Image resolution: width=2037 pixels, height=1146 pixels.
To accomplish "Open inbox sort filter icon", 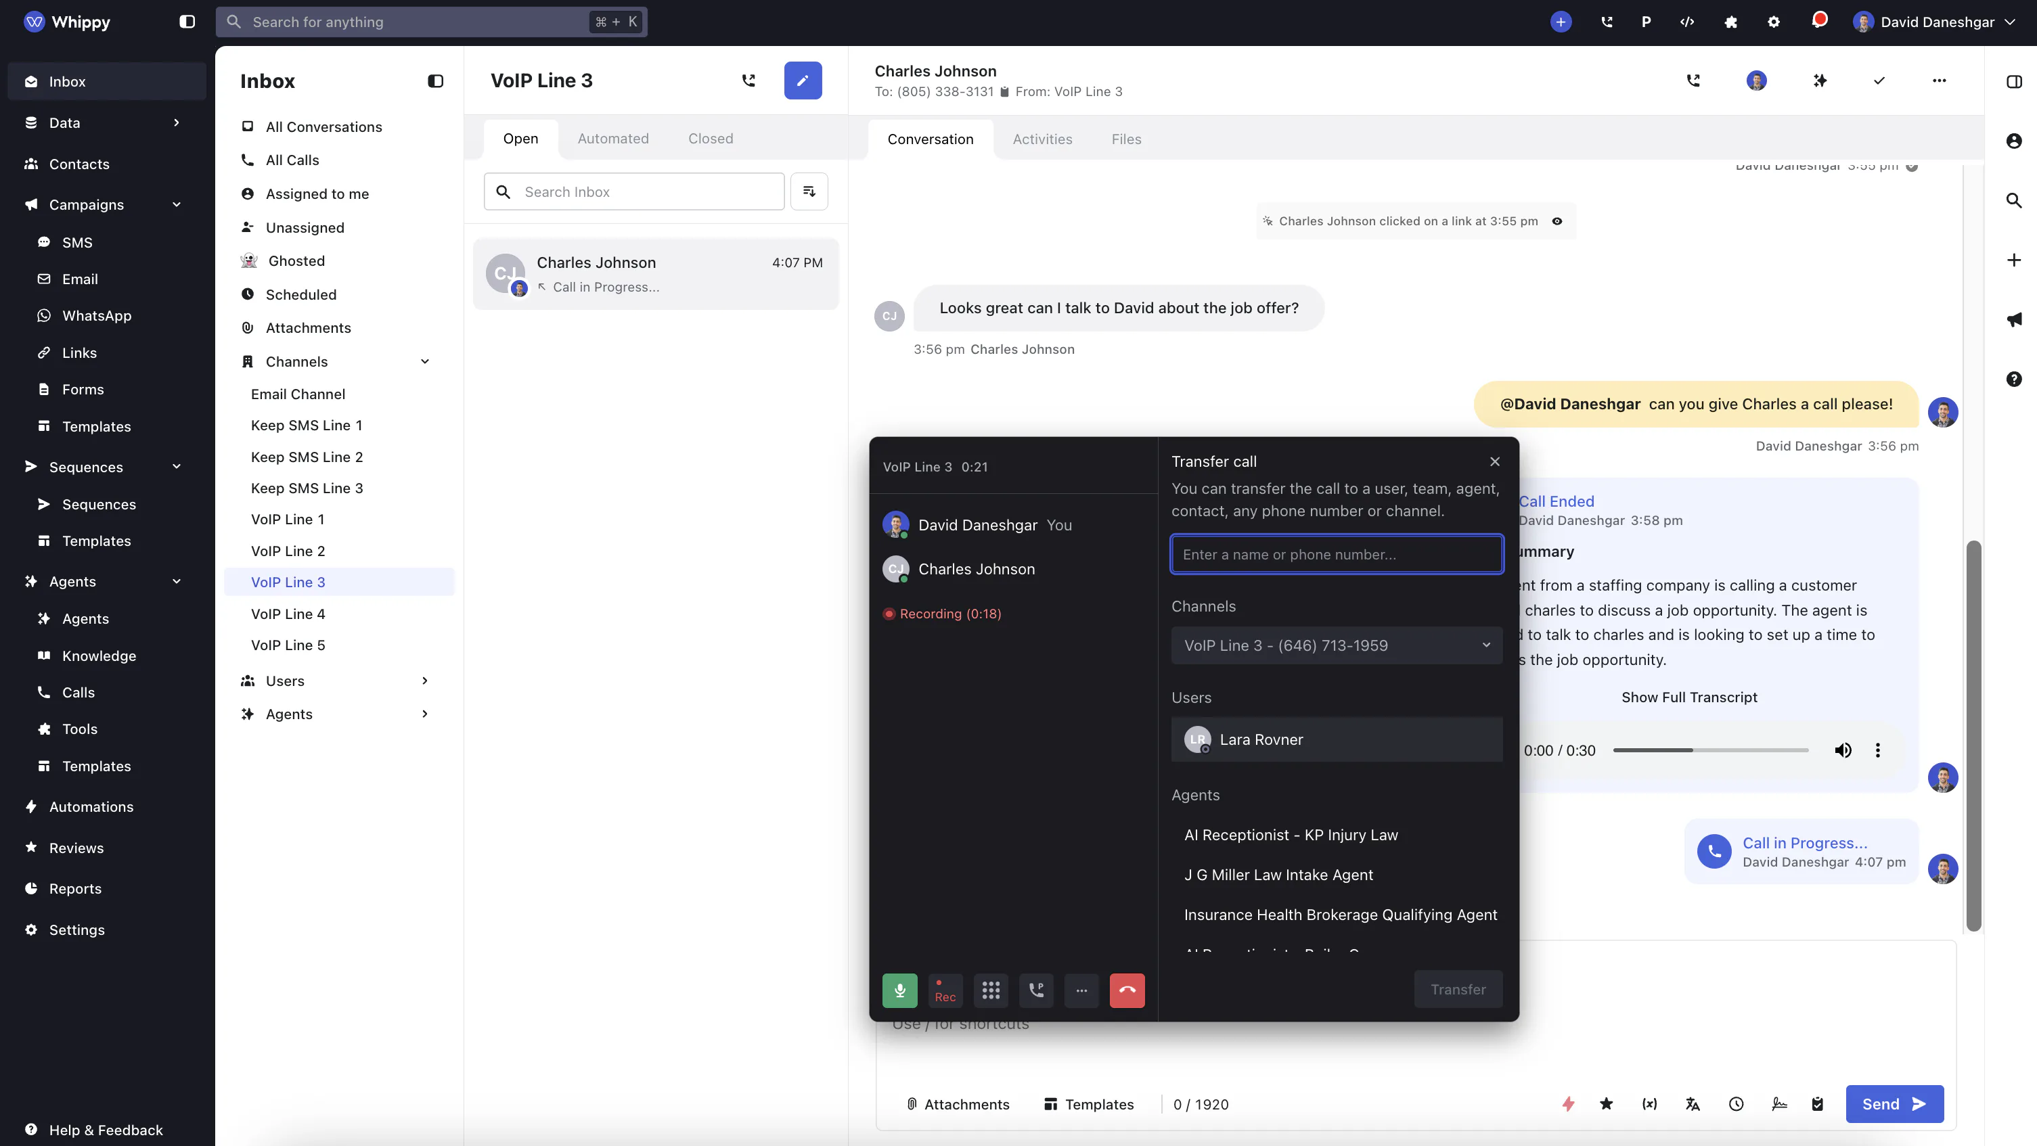I will [x=809, y=191].
